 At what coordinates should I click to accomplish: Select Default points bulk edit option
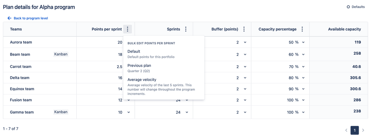point(164,54)
